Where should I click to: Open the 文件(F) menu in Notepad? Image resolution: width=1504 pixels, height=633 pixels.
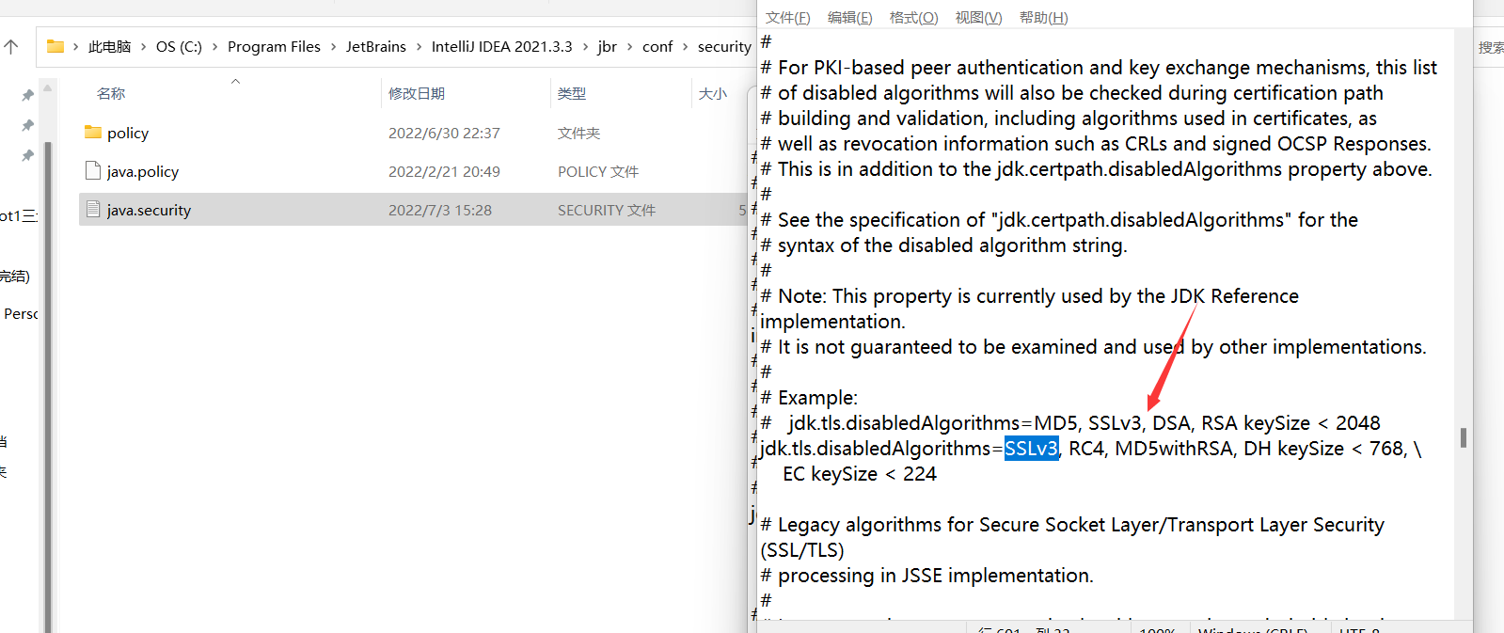coord(787,18)
